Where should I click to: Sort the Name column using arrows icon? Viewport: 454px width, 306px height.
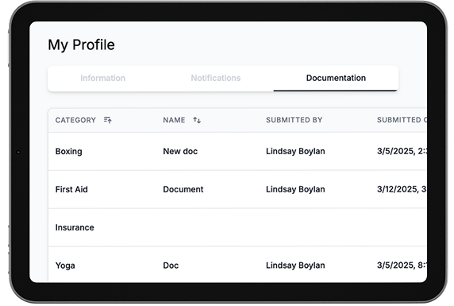[x=197, y=120]
